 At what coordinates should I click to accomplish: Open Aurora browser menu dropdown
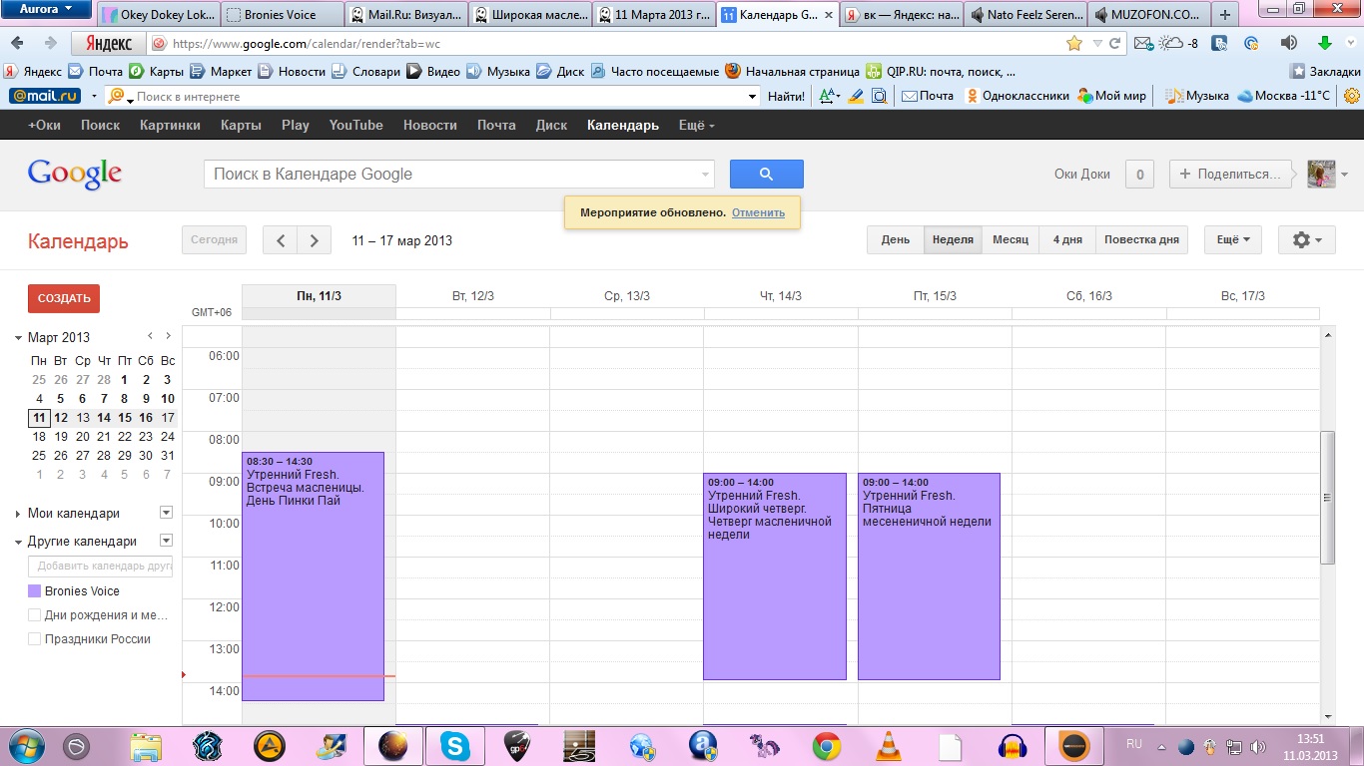tap(47, 9)
